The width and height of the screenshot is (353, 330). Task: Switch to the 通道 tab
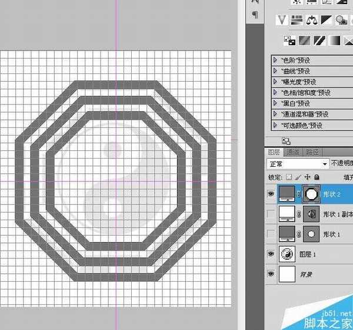(x=293, y=152)
